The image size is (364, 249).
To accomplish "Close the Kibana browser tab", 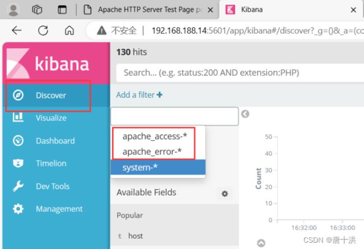I will (x=353, y=10).
